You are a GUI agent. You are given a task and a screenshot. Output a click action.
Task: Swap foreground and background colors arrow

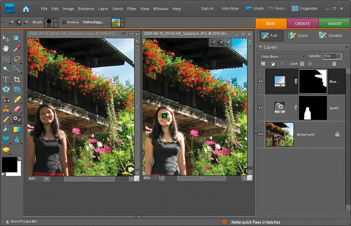click(x=20, y=158)
